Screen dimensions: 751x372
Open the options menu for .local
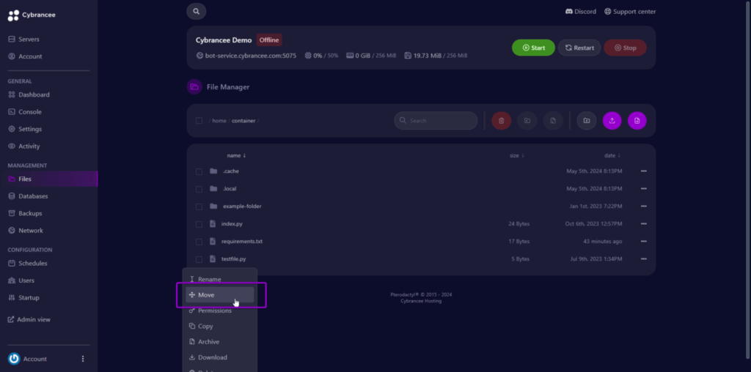(644, 189)
